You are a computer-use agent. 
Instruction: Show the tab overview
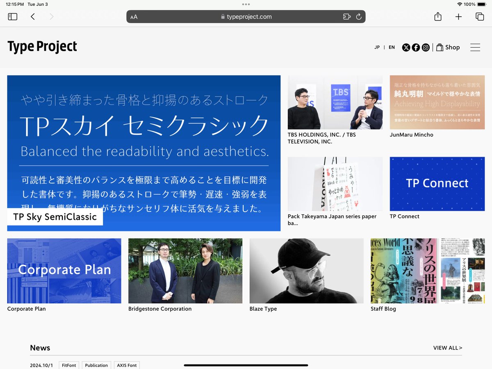[479, 17]
